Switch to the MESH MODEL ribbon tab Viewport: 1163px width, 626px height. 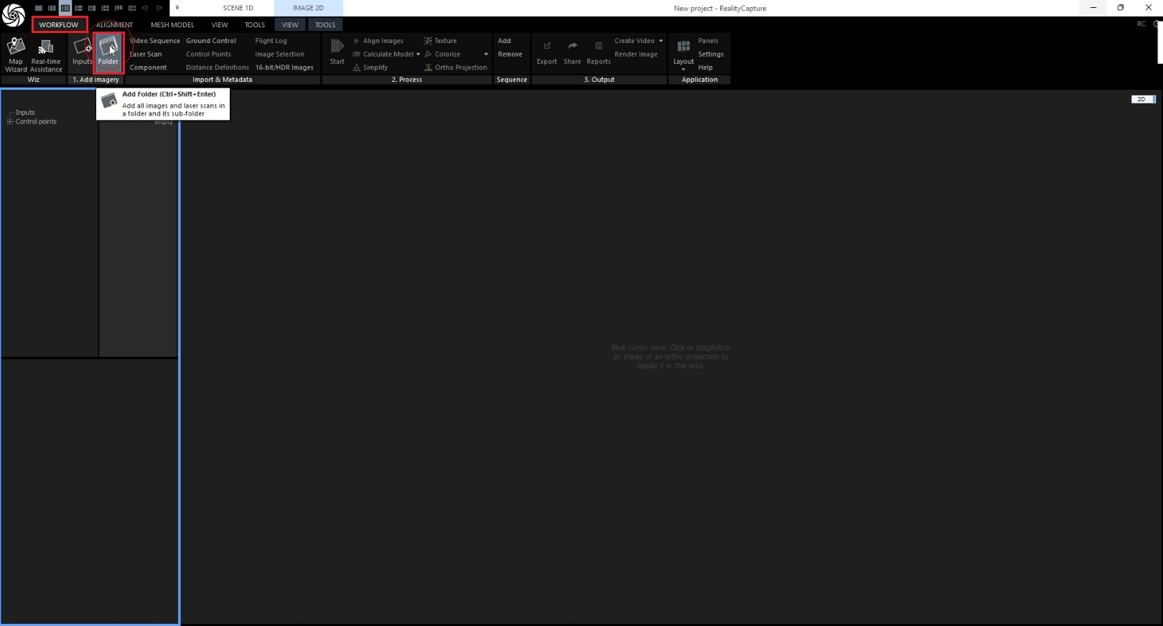tap(172, 25)
